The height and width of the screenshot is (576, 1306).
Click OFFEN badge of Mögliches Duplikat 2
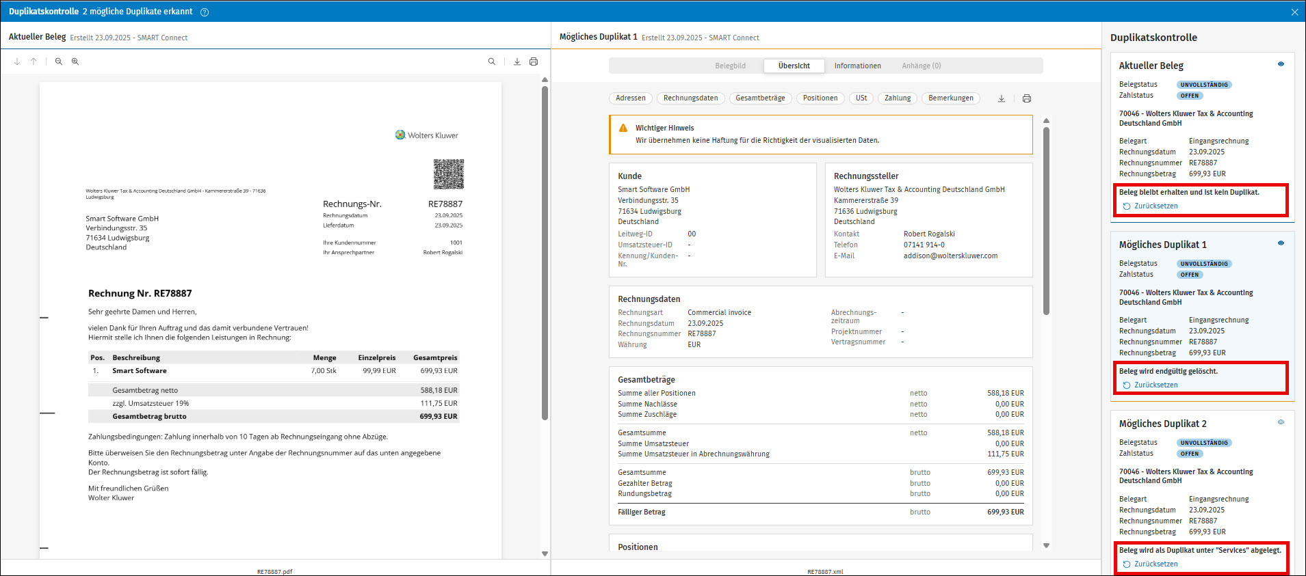[x=1189, y=454]
